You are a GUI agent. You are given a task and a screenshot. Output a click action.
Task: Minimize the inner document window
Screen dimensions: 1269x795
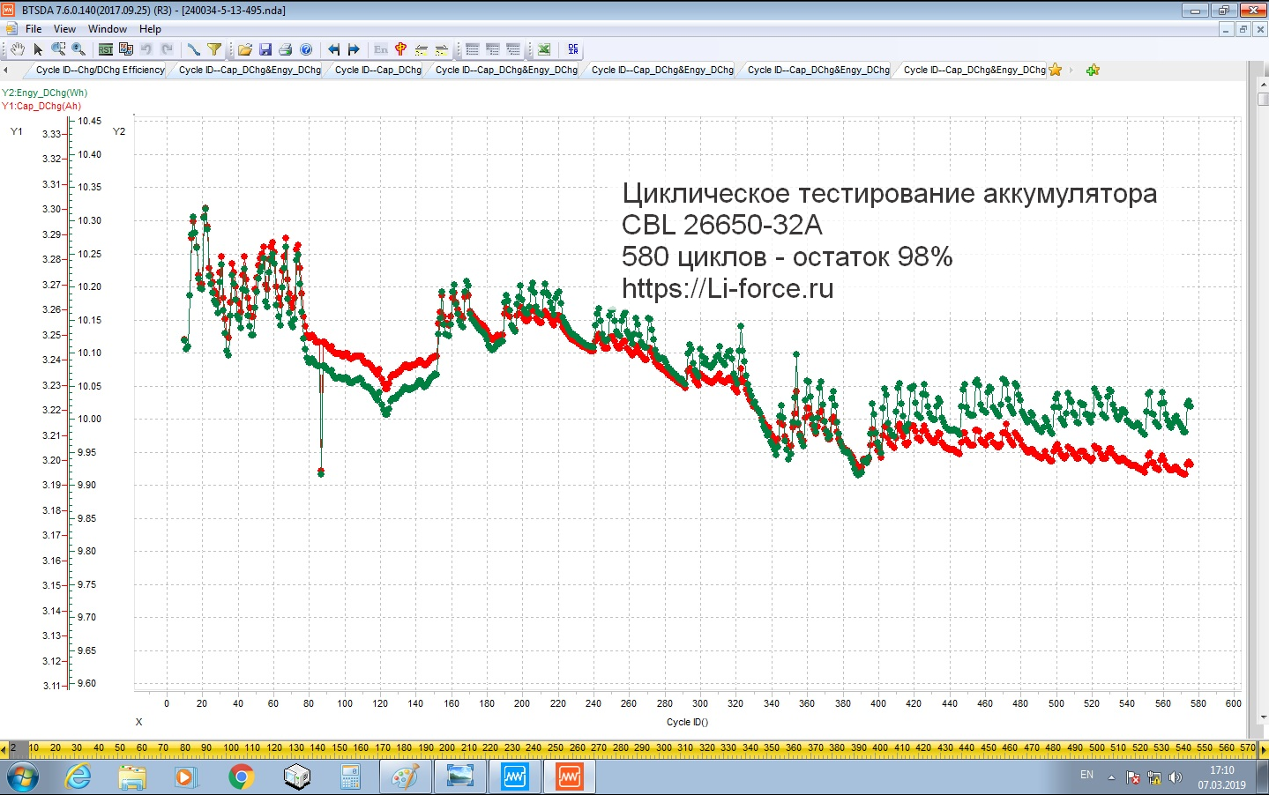click(1226, 29)
